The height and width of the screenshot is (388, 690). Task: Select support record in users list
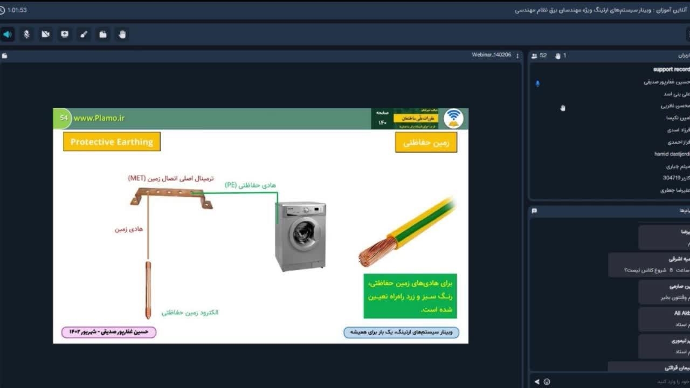pyautogui.click(x=671, y=70)
